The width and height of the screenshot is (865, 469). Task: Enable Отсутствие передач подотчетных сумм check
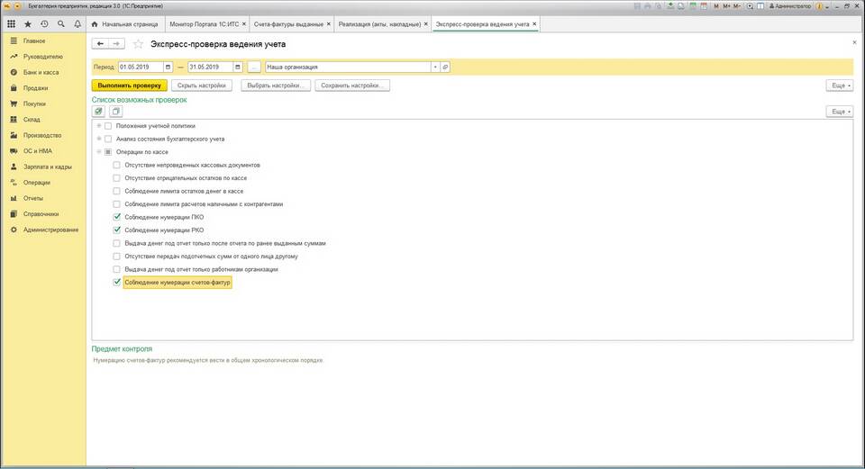click(116, 257)
